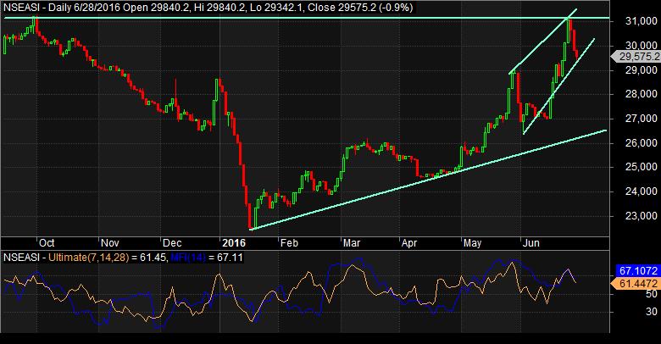This screenshot has width=661, height=344.
Task: Click the Dec month label on time axis
Action: 172,243
